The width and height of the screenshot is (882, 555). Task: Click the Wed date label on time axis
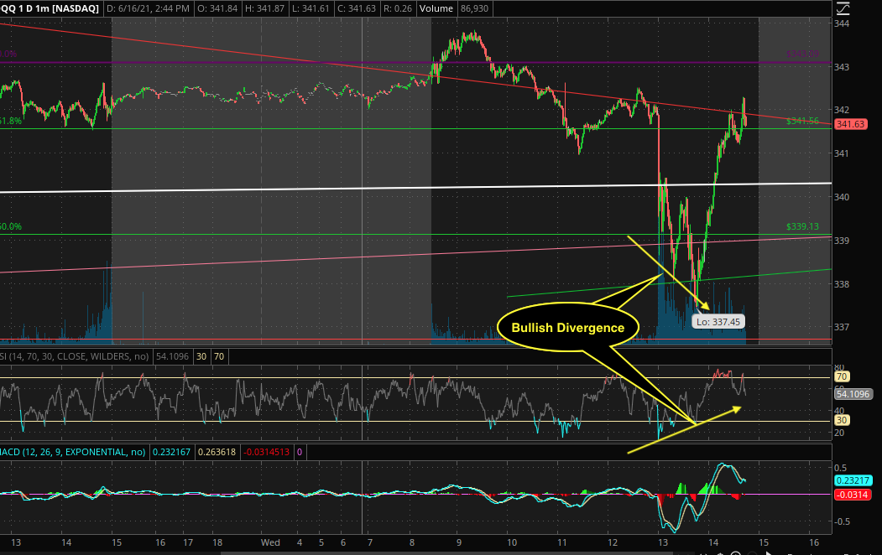pyautogui.click(x=270, y=542)
